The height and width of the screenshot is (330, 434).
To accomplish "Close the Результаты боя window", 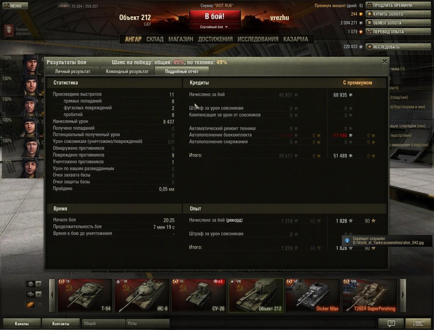I will tap(385, 62).
